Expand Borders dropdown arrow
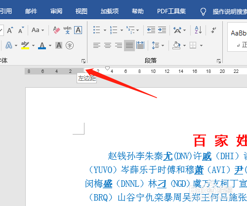This screenshot has height=206, width=247. 201,45
